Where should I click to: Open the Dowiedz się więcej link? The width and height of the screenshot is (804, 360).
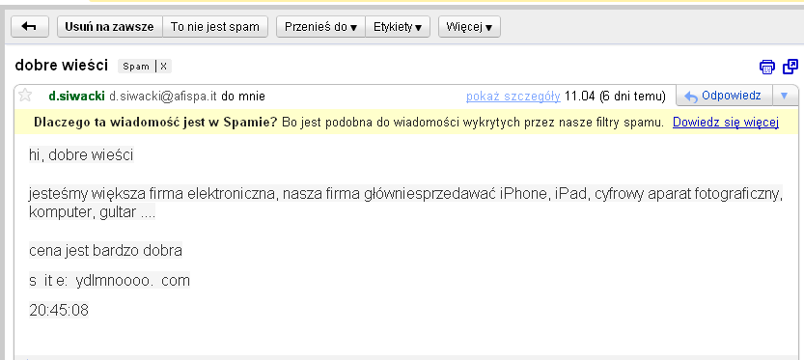tap(726, 122)
